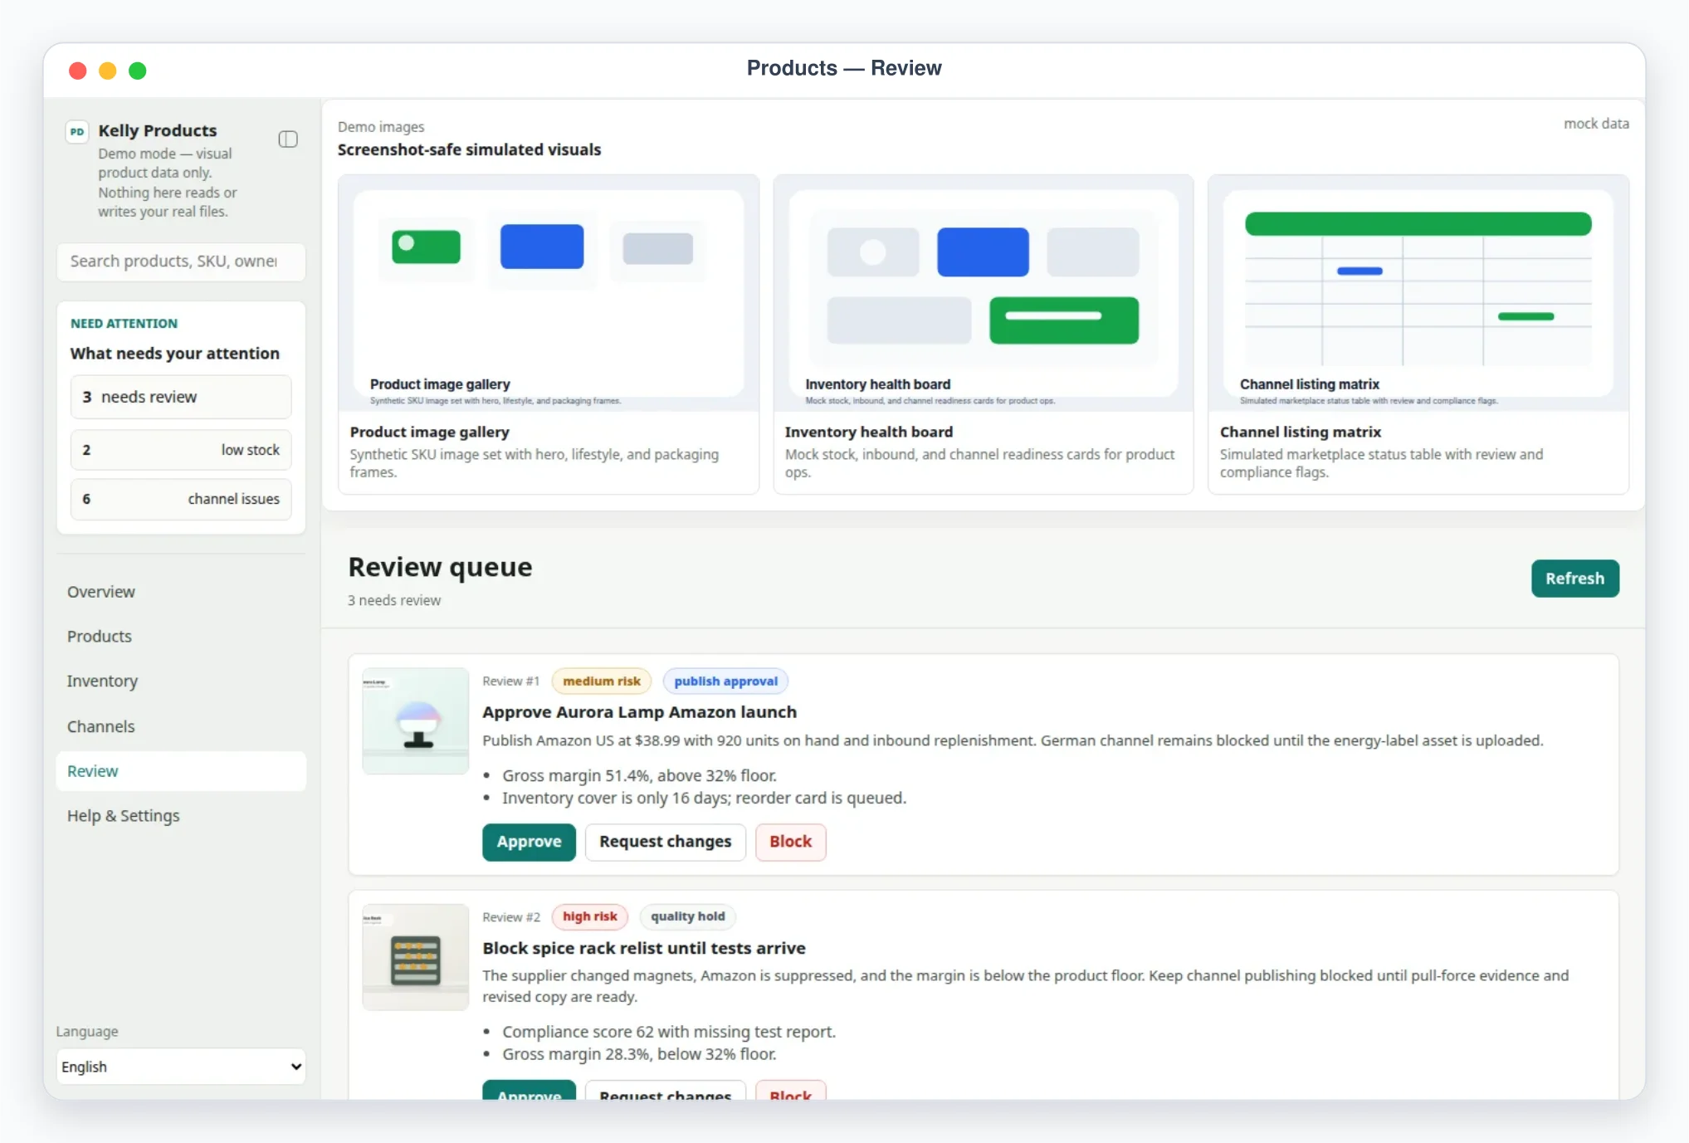
Task: Expand the English language dropdown
Action: click(181, 1067)
